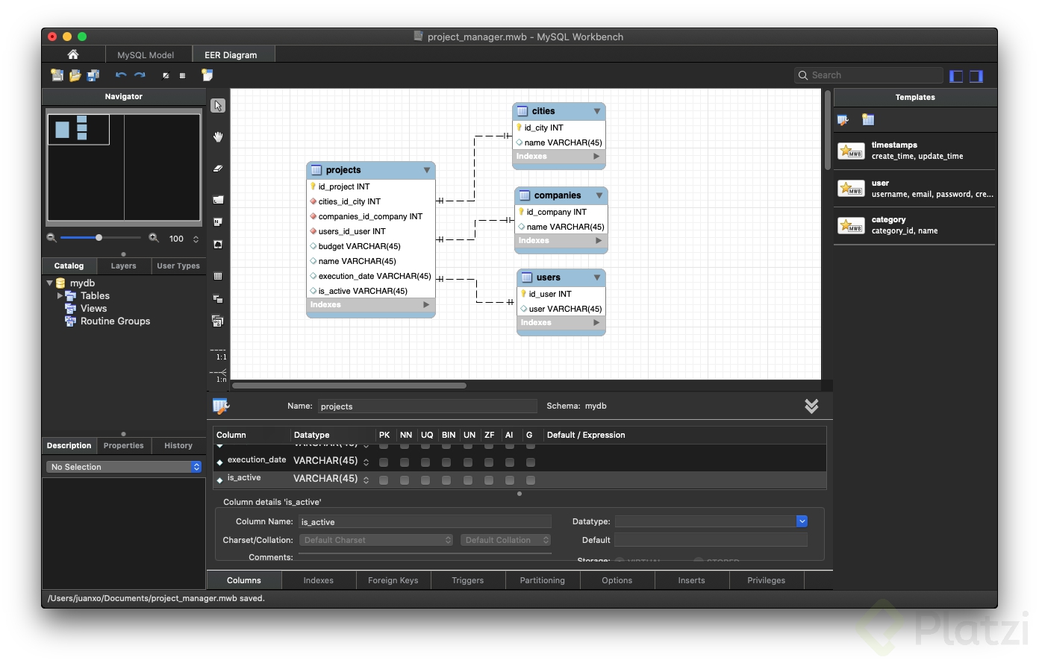Click the zoom percentage stepper arrows
The height and width of the screenshot is (663, 1039).
pyautogui.click(x=196, y=239)
